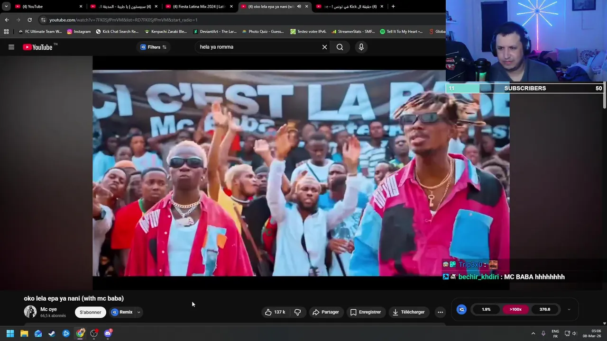Open Steam from the taskbar
The image size is (607, 341).
point(52,333)
